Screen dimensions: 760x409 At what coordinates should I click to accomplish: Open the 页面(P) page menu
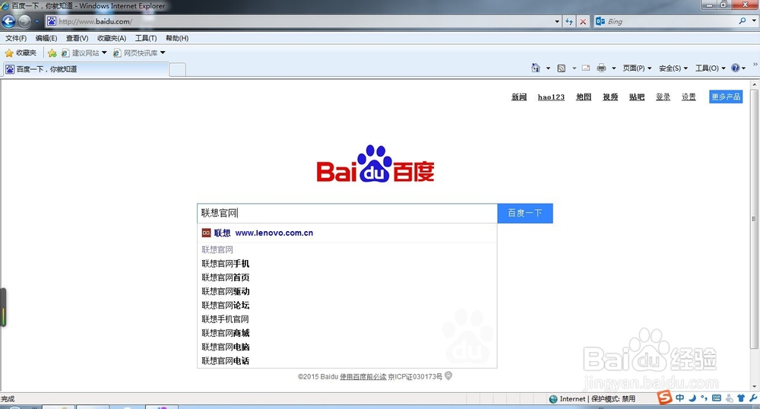[x=637, y=68]
